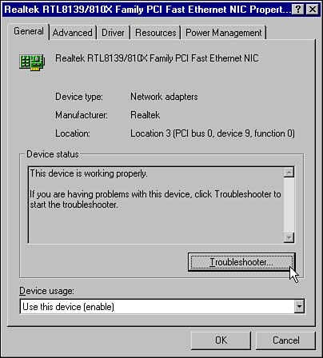This screenshot has height=358, width=323.
Task: Open the Driver tab
Action: (113, 33)
